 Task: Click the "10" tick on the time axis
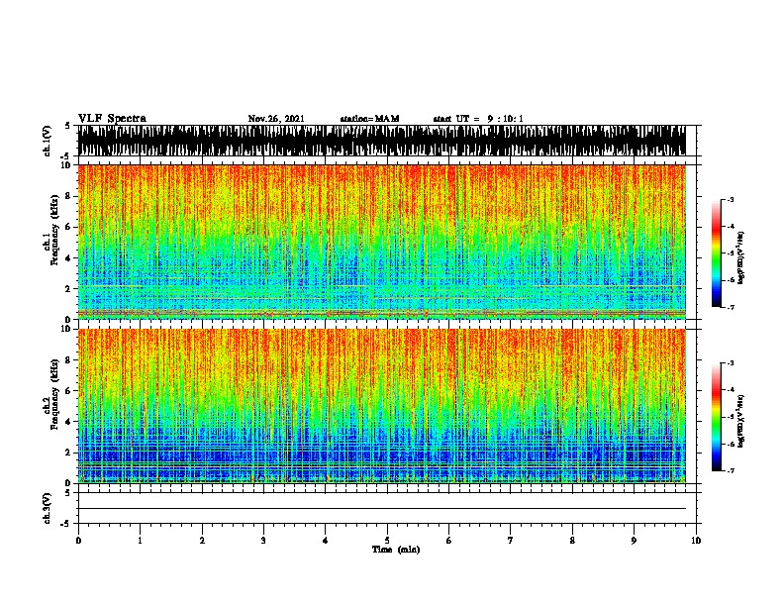coord(696,541)
